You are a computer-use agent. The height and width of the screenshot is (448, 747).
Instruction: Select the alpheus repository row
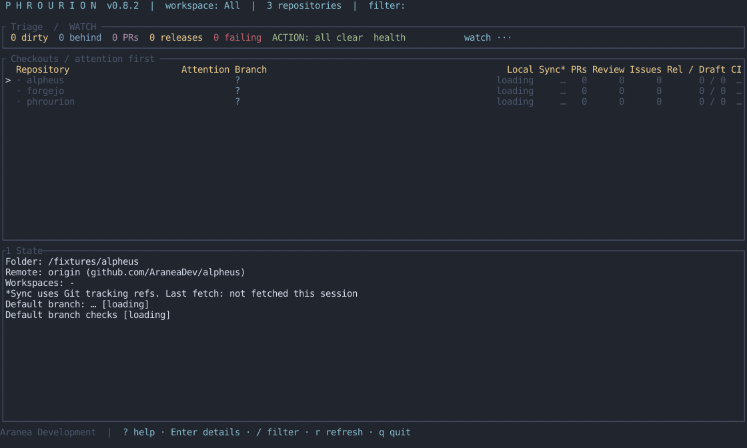[x=373, y=81]
